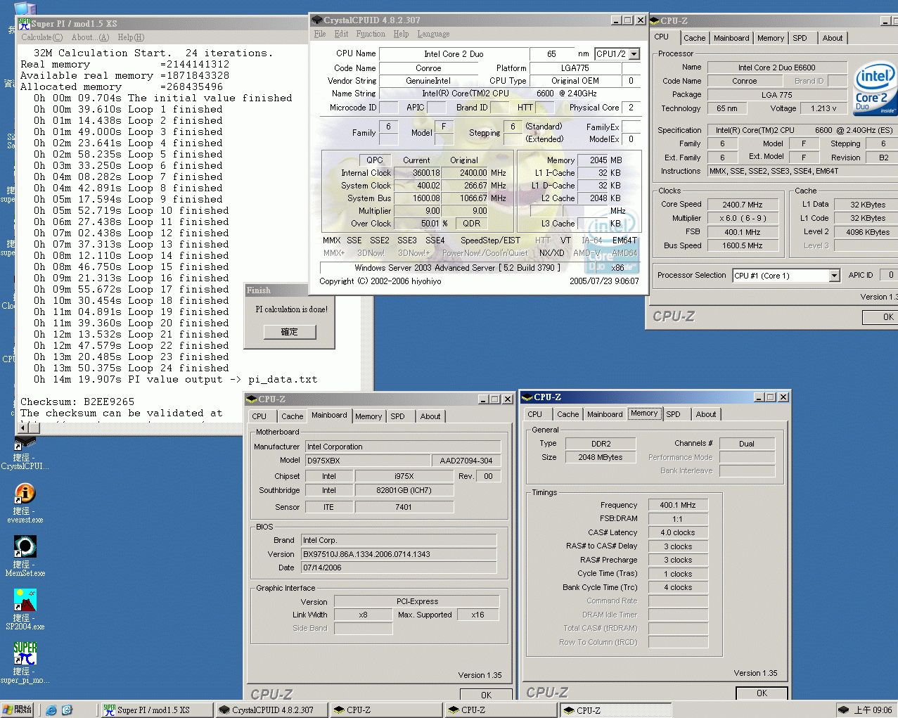Expand the Processor Selection dropdown in CPU-Z
The image size is (898, 718).
point(834,276)
